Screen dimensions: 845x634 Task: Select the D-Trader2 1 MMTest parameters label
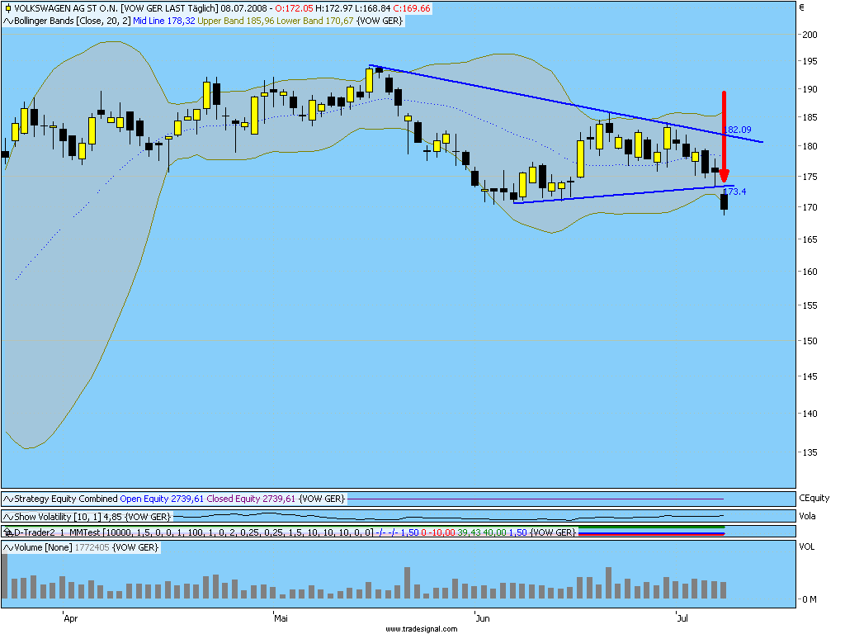[x=193, y=532]
